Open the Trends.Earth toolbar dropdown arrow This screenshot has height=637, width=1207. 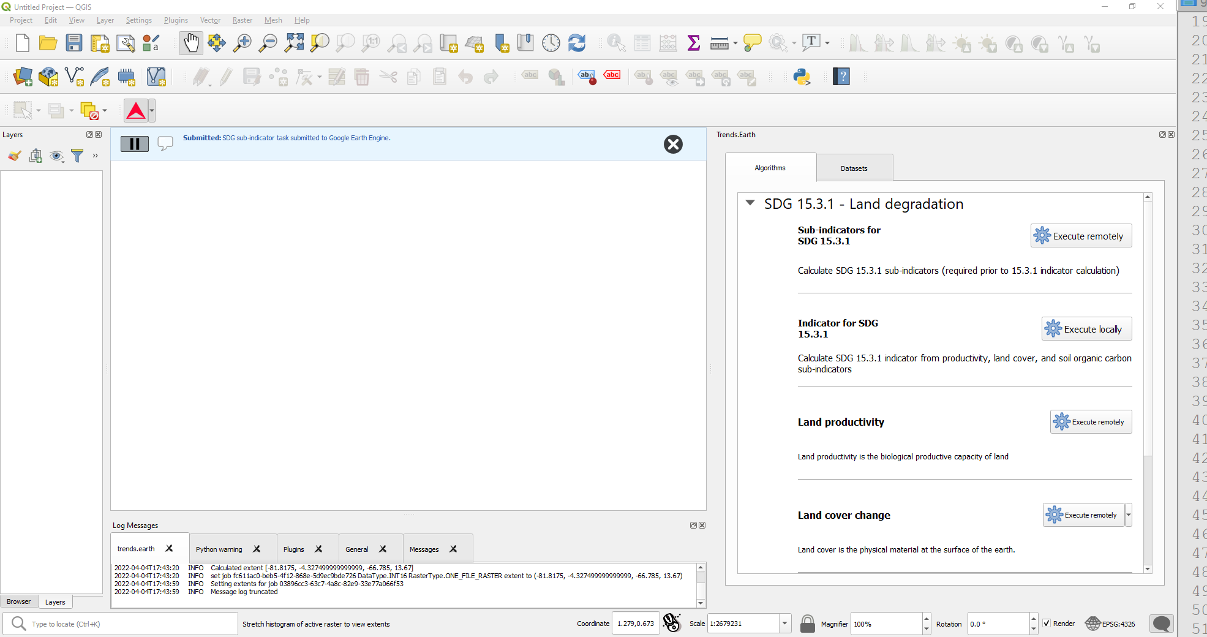tap(152, 111)
